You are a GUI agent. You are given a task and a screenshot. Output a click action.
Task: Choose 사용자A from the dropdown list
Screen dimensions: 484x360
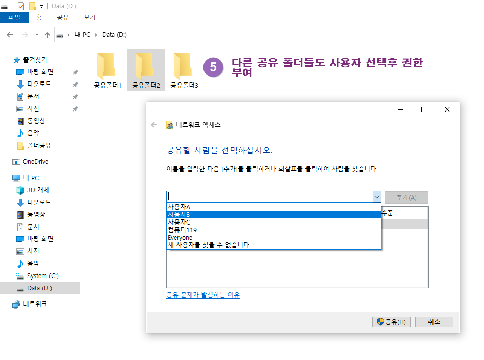tap(274, 207)
